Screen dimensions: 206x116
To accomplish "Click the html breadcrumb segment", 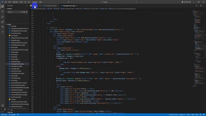I will (x=50, y=9).
